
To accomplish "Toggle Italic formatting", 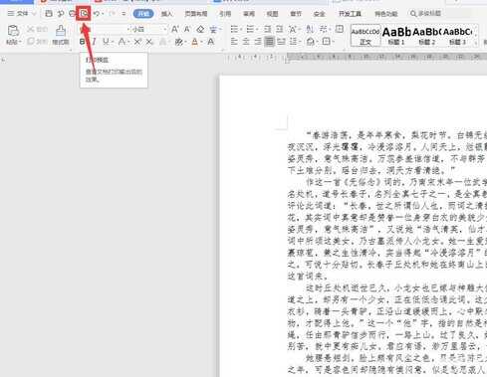I will [x=94, y=42].
